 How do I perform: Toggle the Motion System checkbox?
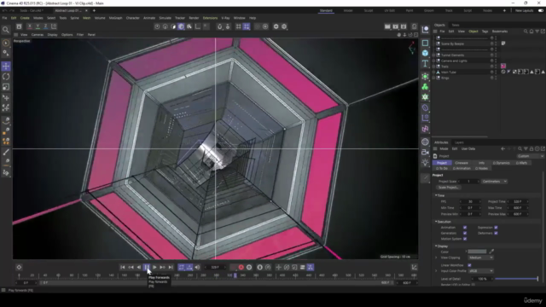465,239
